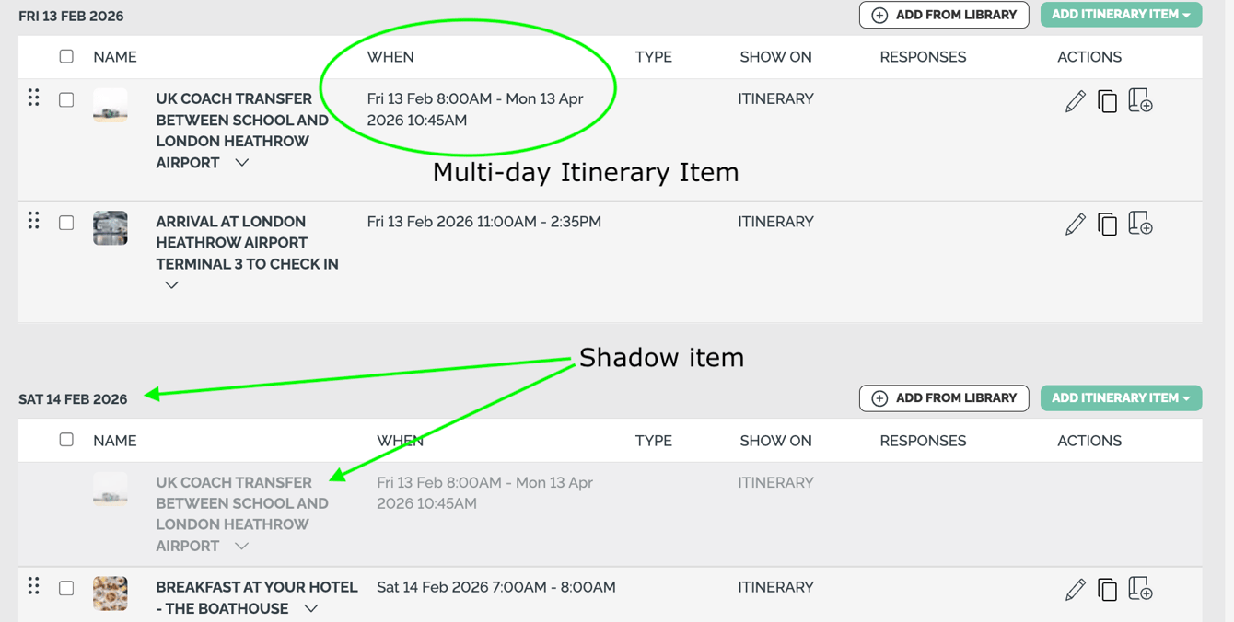1234x622 pixels.
Task: Duplicate the Arrival at Heathrow Terminal 3 item
Action: [x=1108, y=222]
